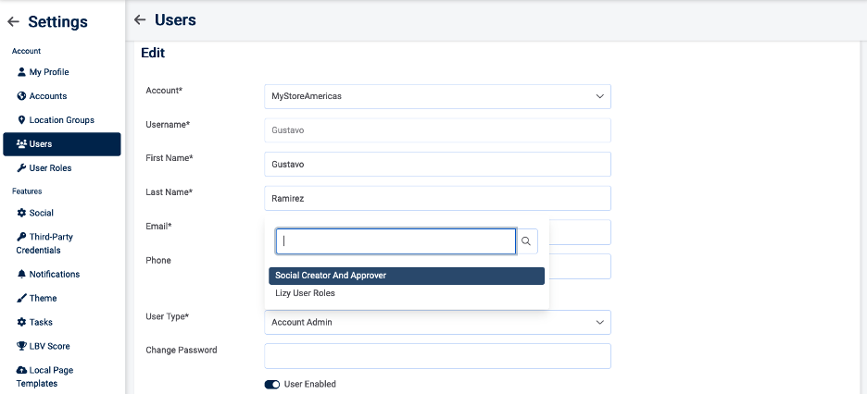Click the search magnifier icon in dropdown
The height and width of the screenshot is (394, 867).
click(526, 241)
